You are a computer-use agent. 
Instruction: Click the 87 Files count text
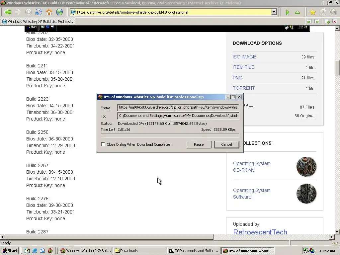307,107
